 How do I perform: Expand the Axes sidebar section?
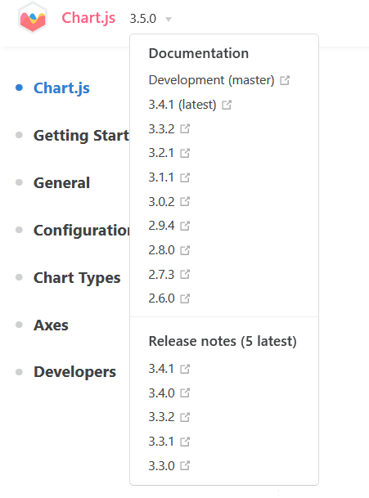click(51, 325)
